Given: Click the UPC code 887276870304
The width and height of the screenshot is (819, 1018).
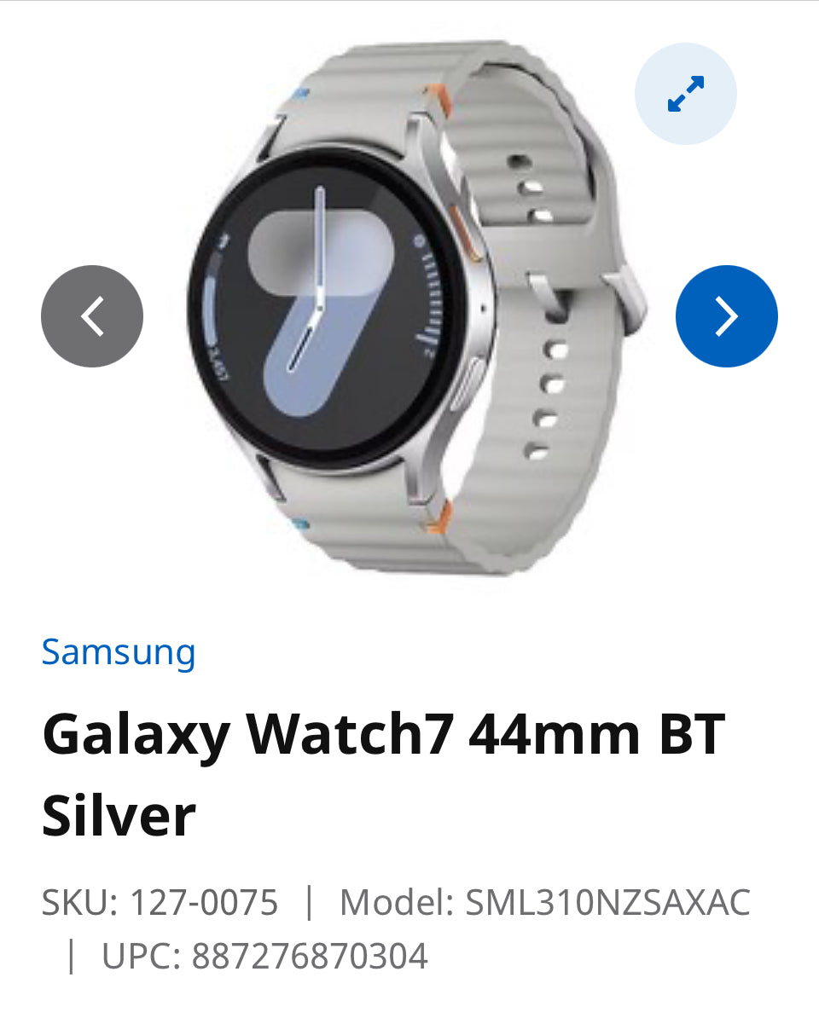Looking at the screenshot, I should click(x=310, y=957).
